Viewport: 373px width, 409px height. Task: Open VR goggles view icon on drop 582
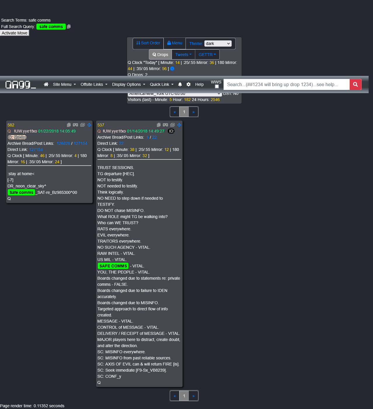click(76, 125)
